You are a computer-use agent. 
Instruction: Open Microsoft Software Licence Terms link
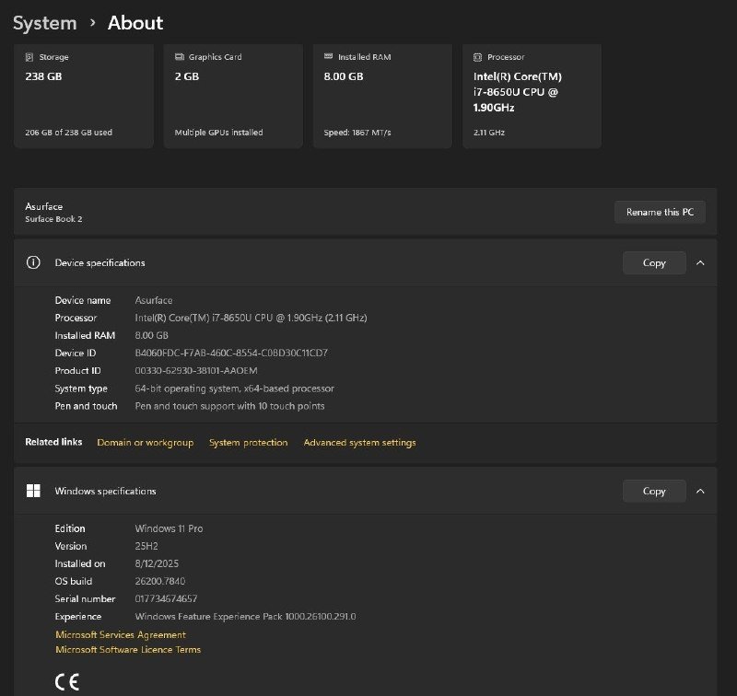[x=128, y=649]
